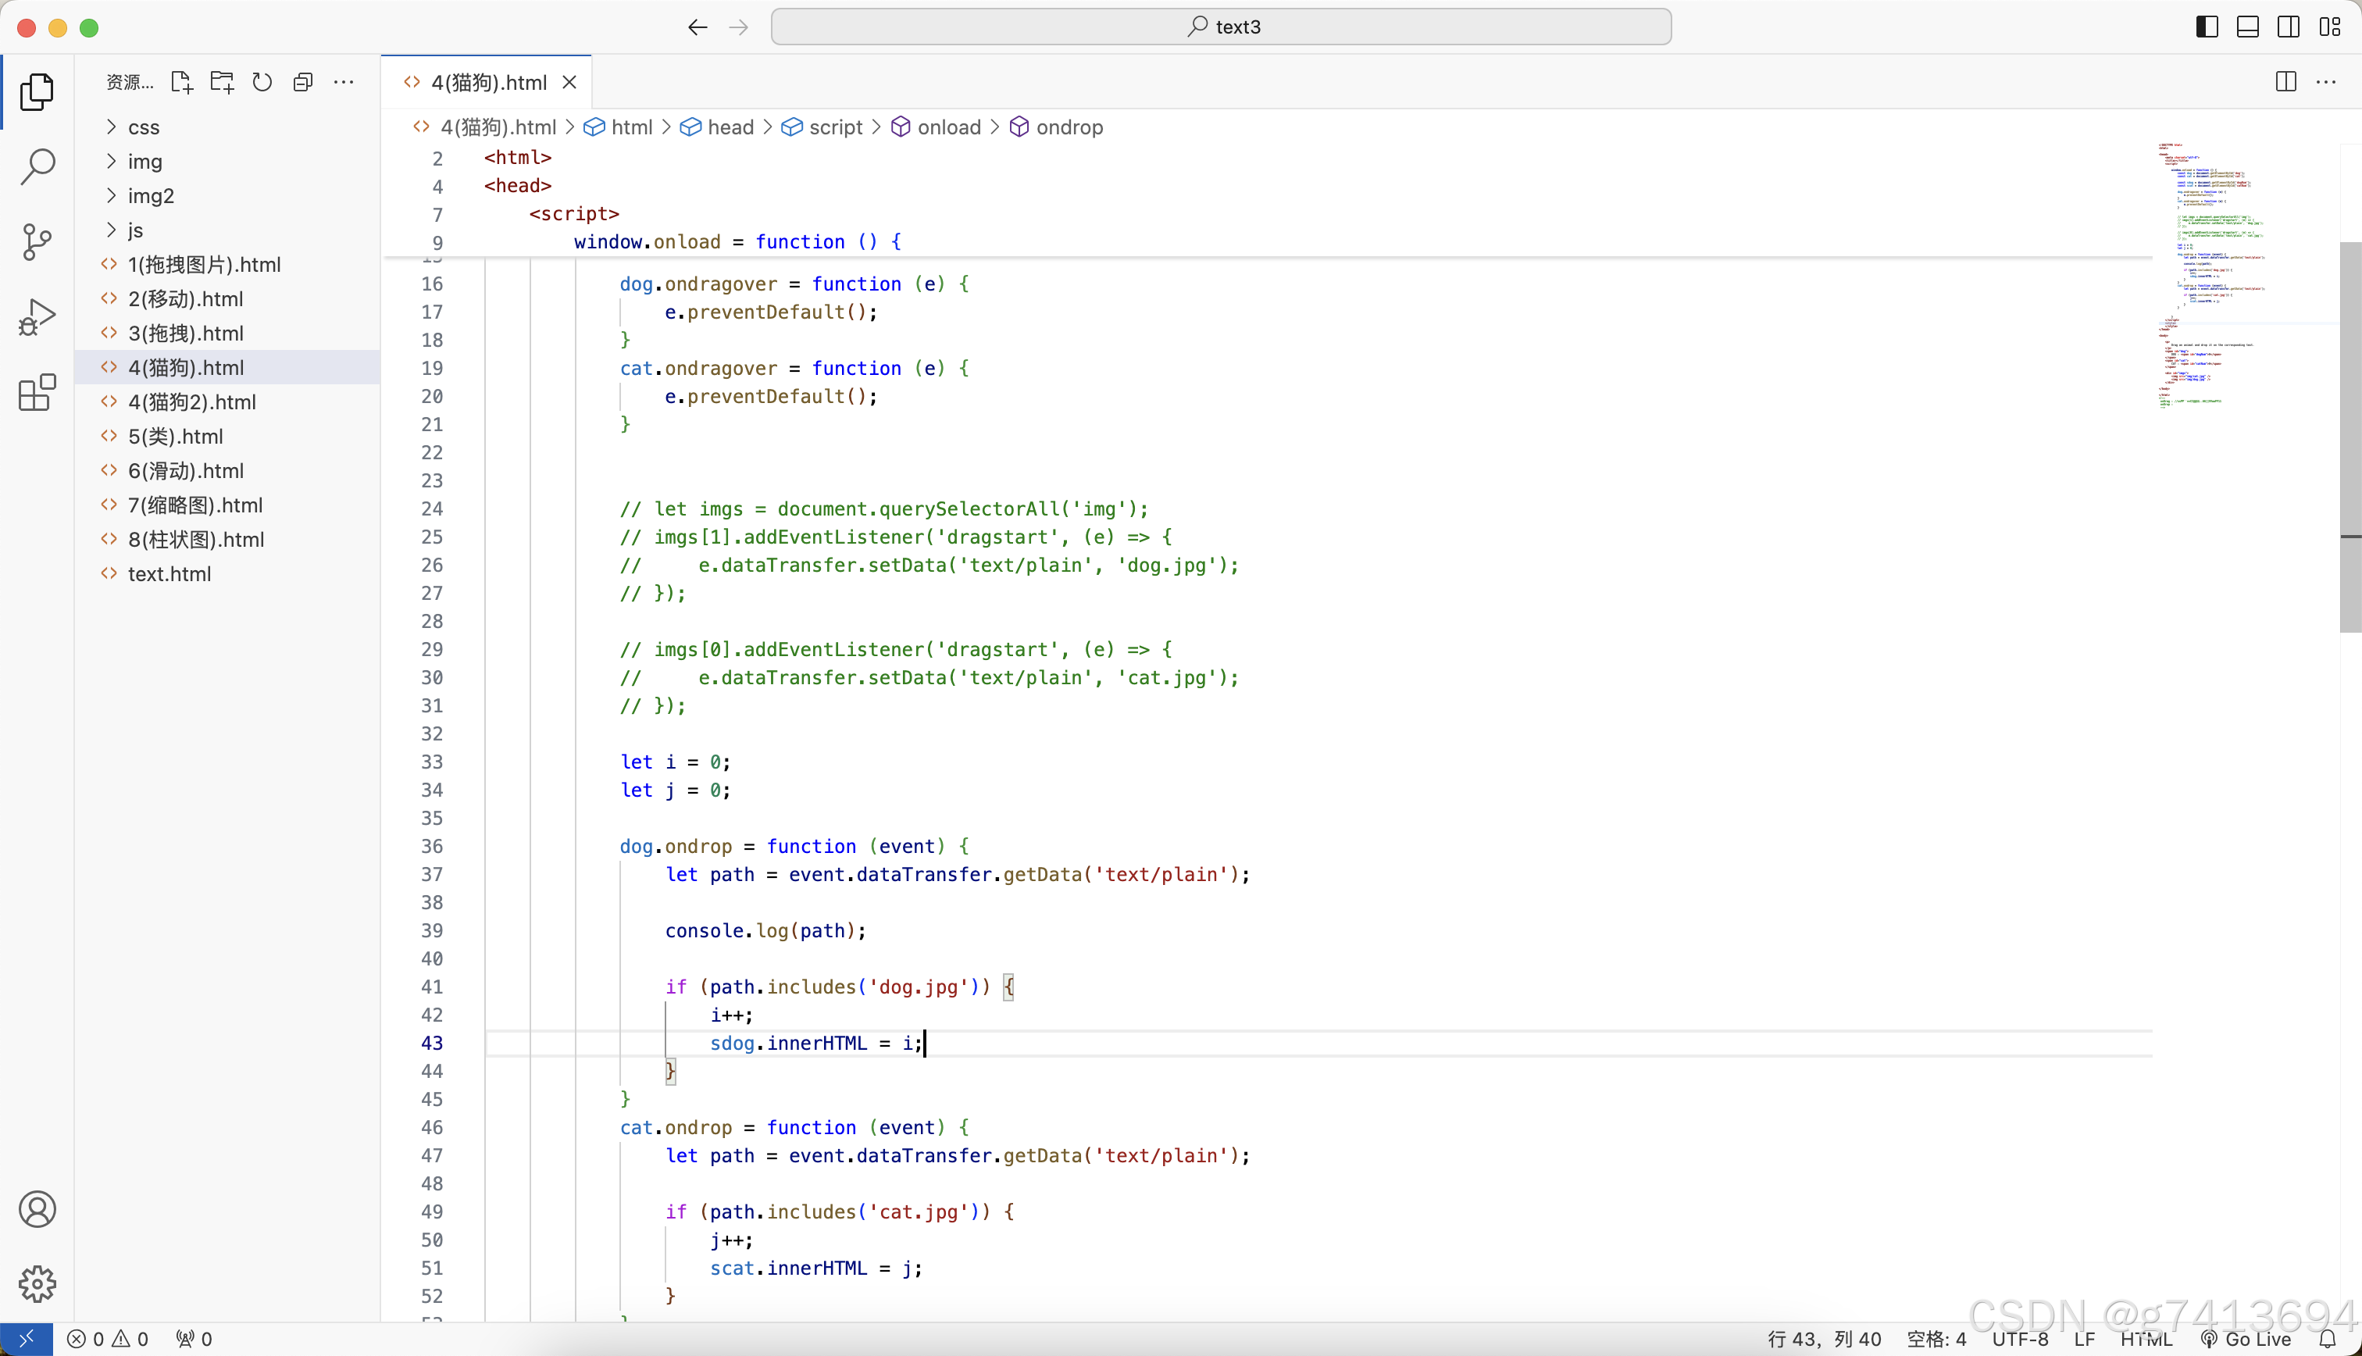Toggle the secondary side bar visibility
2362x1356 pixels.
2289,27
